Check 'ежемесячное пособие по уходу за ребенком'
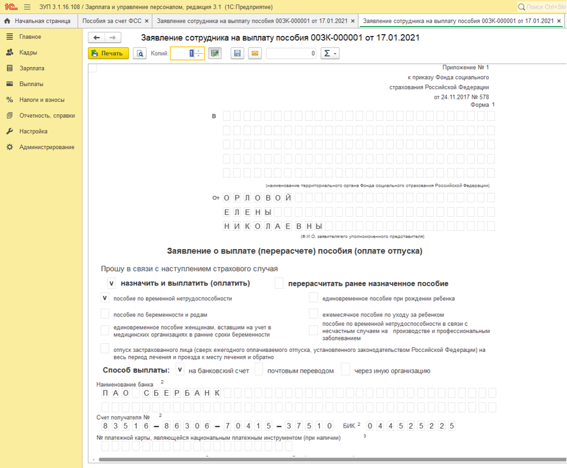The height and width of the screenshot is (468, 567). tap(314, 314)
